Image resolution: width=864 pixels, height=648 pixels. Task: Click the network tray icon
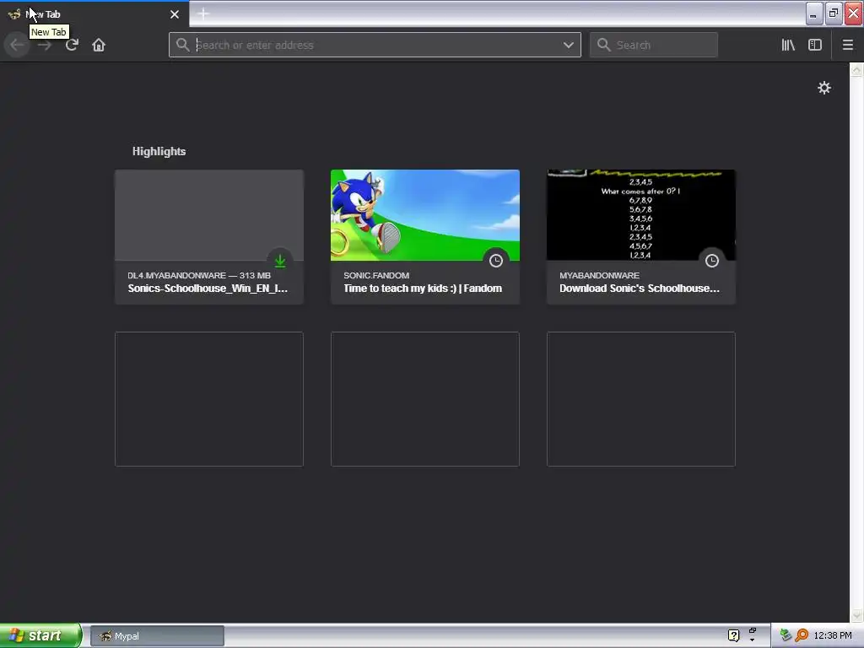tap(786, 635)
